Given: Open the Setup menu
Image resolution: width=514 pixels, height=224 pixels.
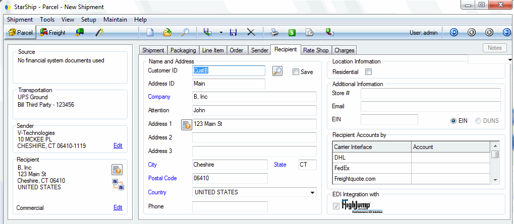Looking at the screenshot, I should pyautogui.click(x=89, y=20).
